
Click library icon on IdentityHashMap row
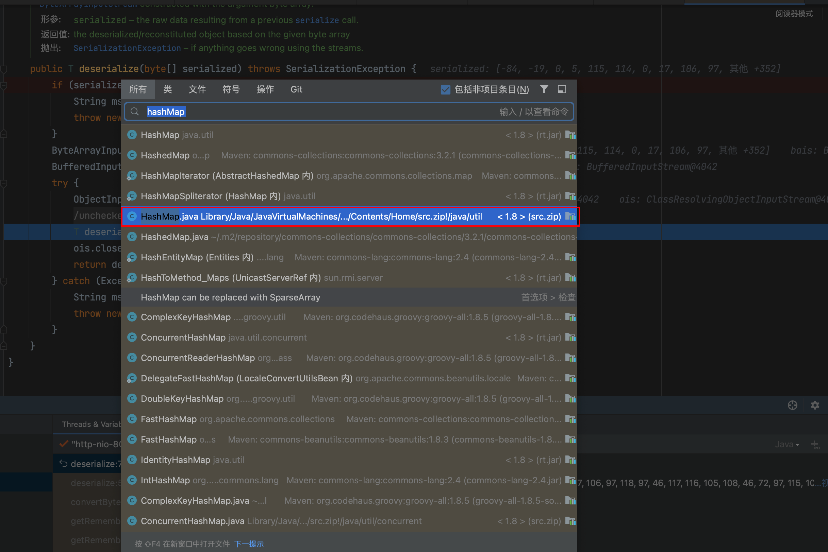pos(570,460)
